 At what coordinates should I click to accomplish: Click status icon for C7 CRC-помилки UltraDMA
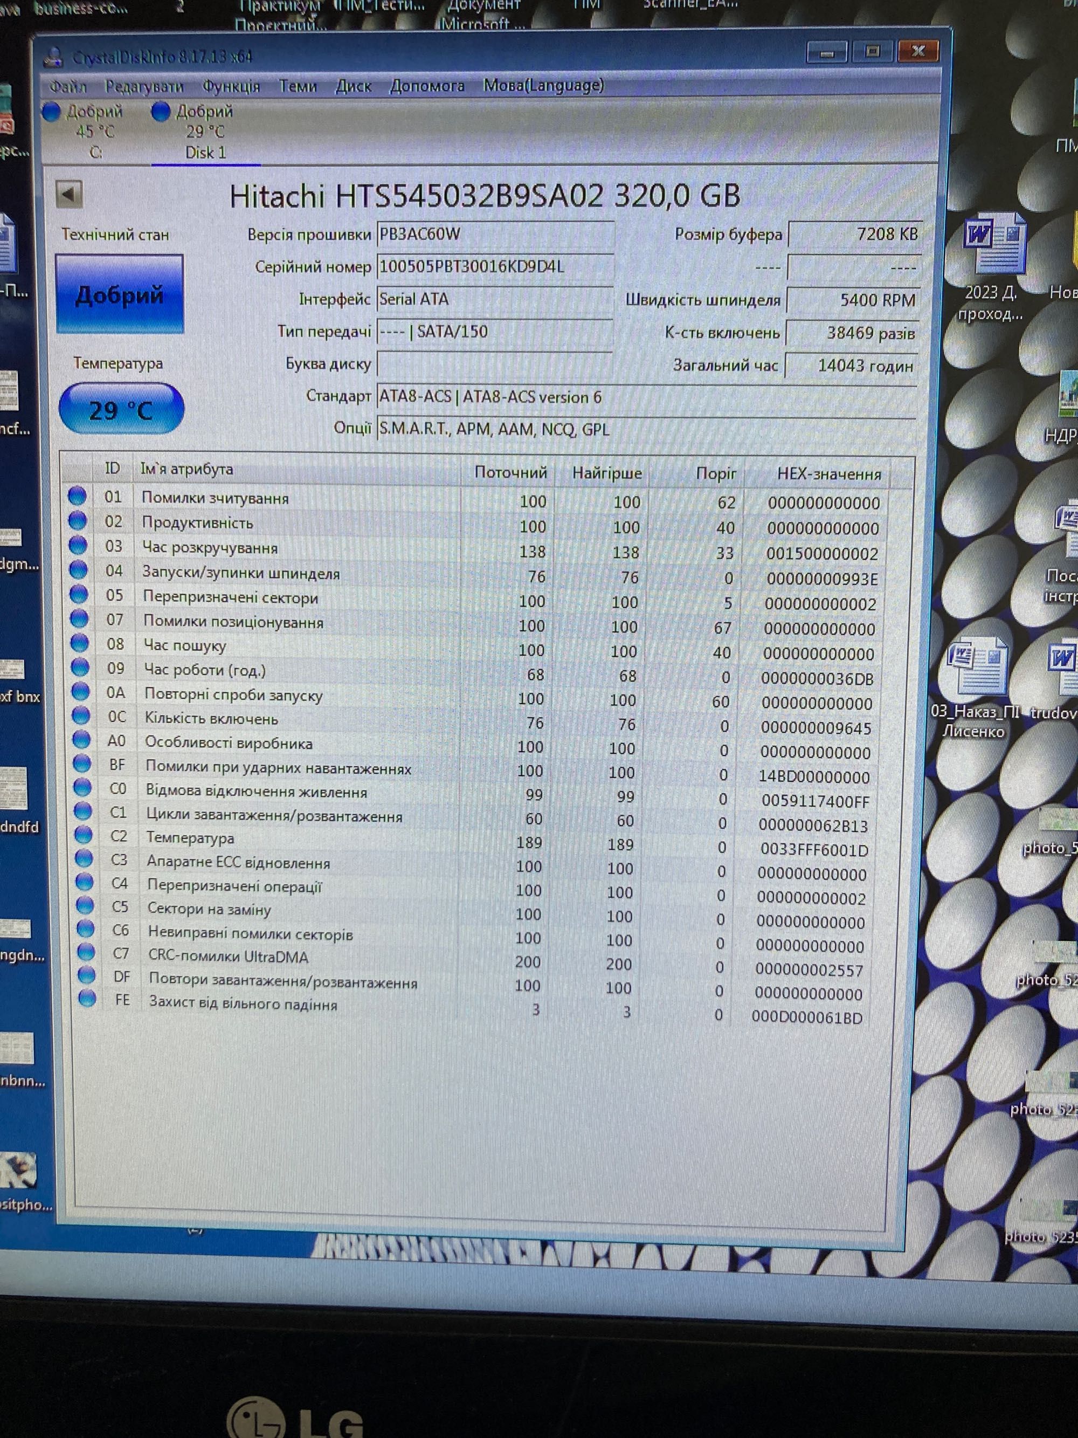[86, 952]
